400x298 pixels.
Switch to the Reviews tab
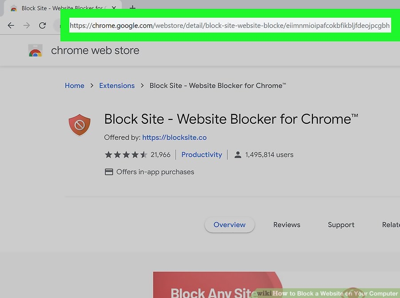click(x=287, y=225)
